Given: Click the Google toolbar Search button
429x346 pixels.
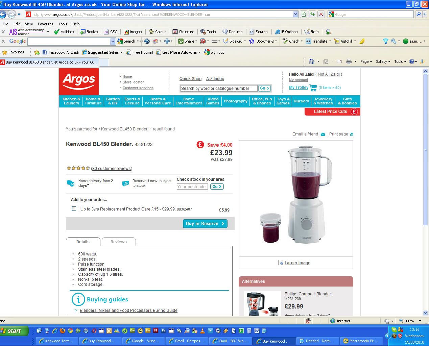Looking at the screenshot, I should point(126,41).
